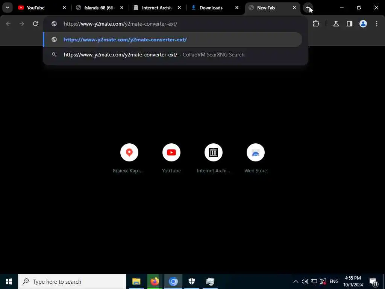This screenshot has width=385, height=289.
Task: Close the Downloads tab
Action: pos(237,8)
